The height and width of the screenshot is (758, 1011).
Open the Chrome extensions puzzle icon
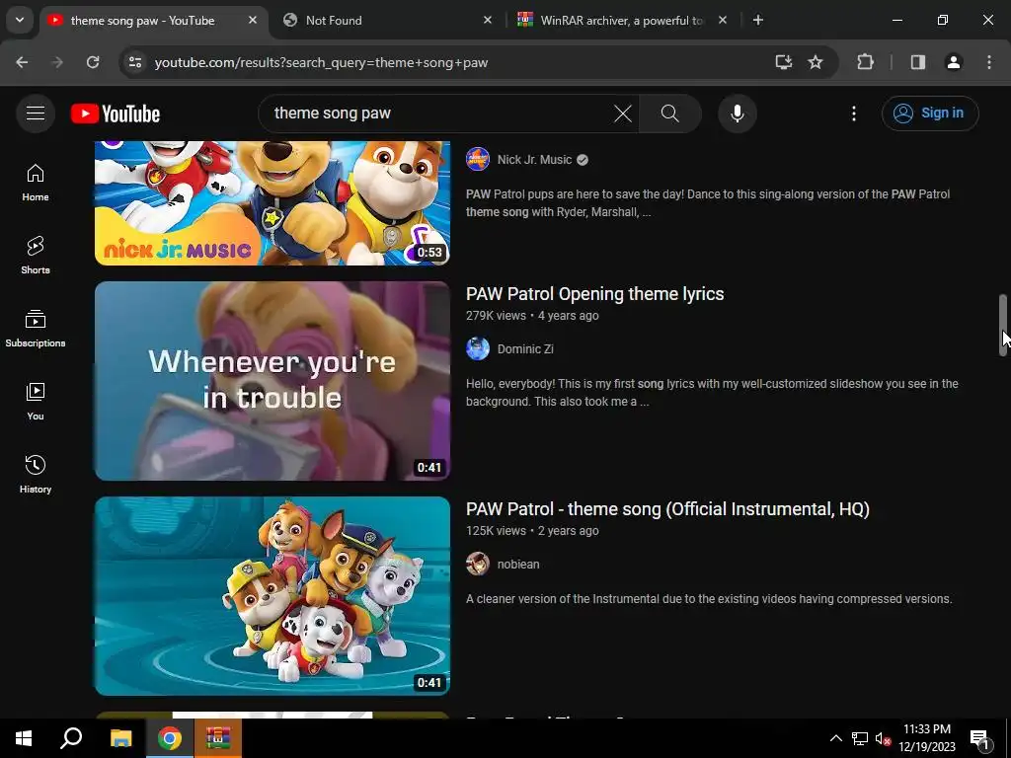click(x=865, y=62)
